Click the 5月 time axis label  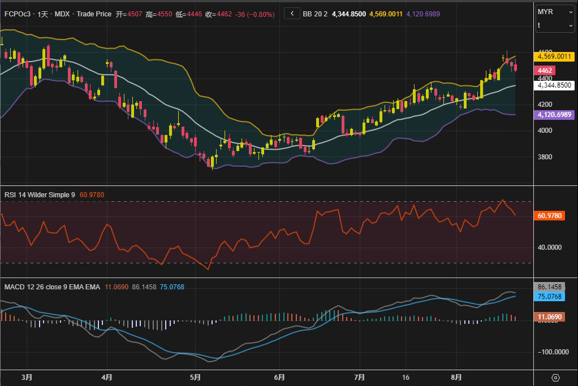pos(195,377)
